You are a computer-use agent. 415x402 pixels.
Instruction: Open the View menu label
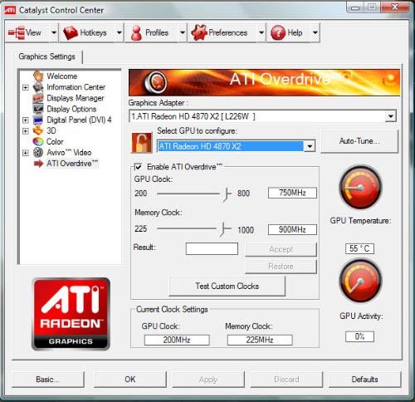[33, 32]
